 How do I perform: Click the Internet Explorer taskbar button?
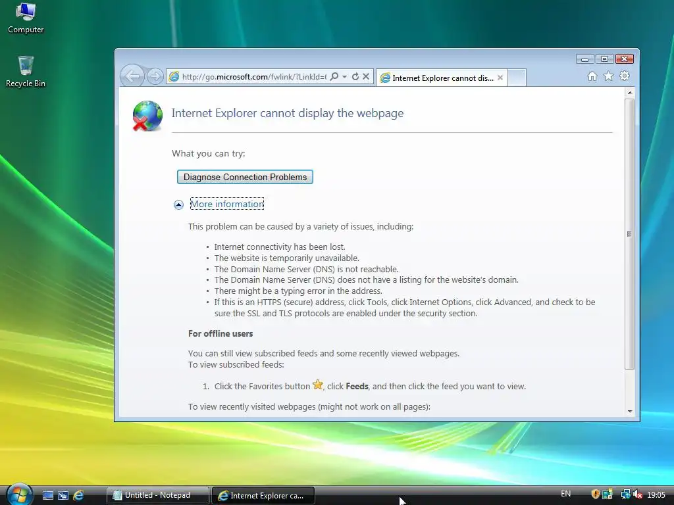263,495
